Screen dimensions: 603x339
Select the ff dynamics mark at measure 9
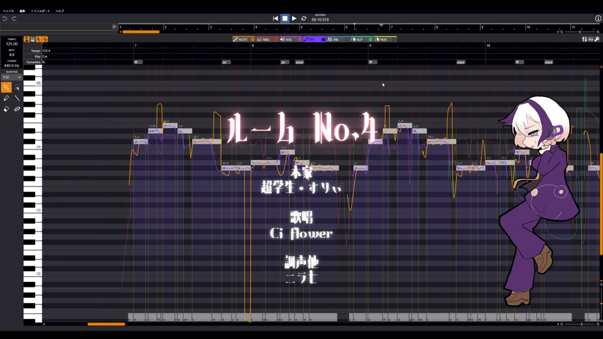pyautogui.click(x=372, y=62)
